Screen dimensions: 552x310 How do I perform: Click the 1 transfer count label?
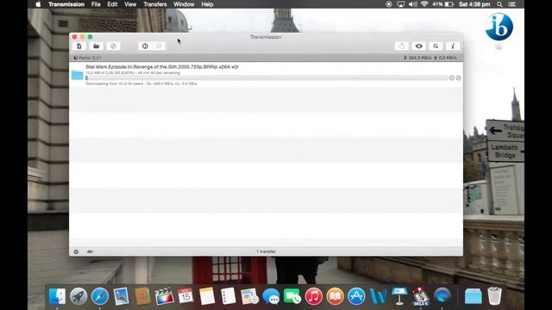pos(266,251)
